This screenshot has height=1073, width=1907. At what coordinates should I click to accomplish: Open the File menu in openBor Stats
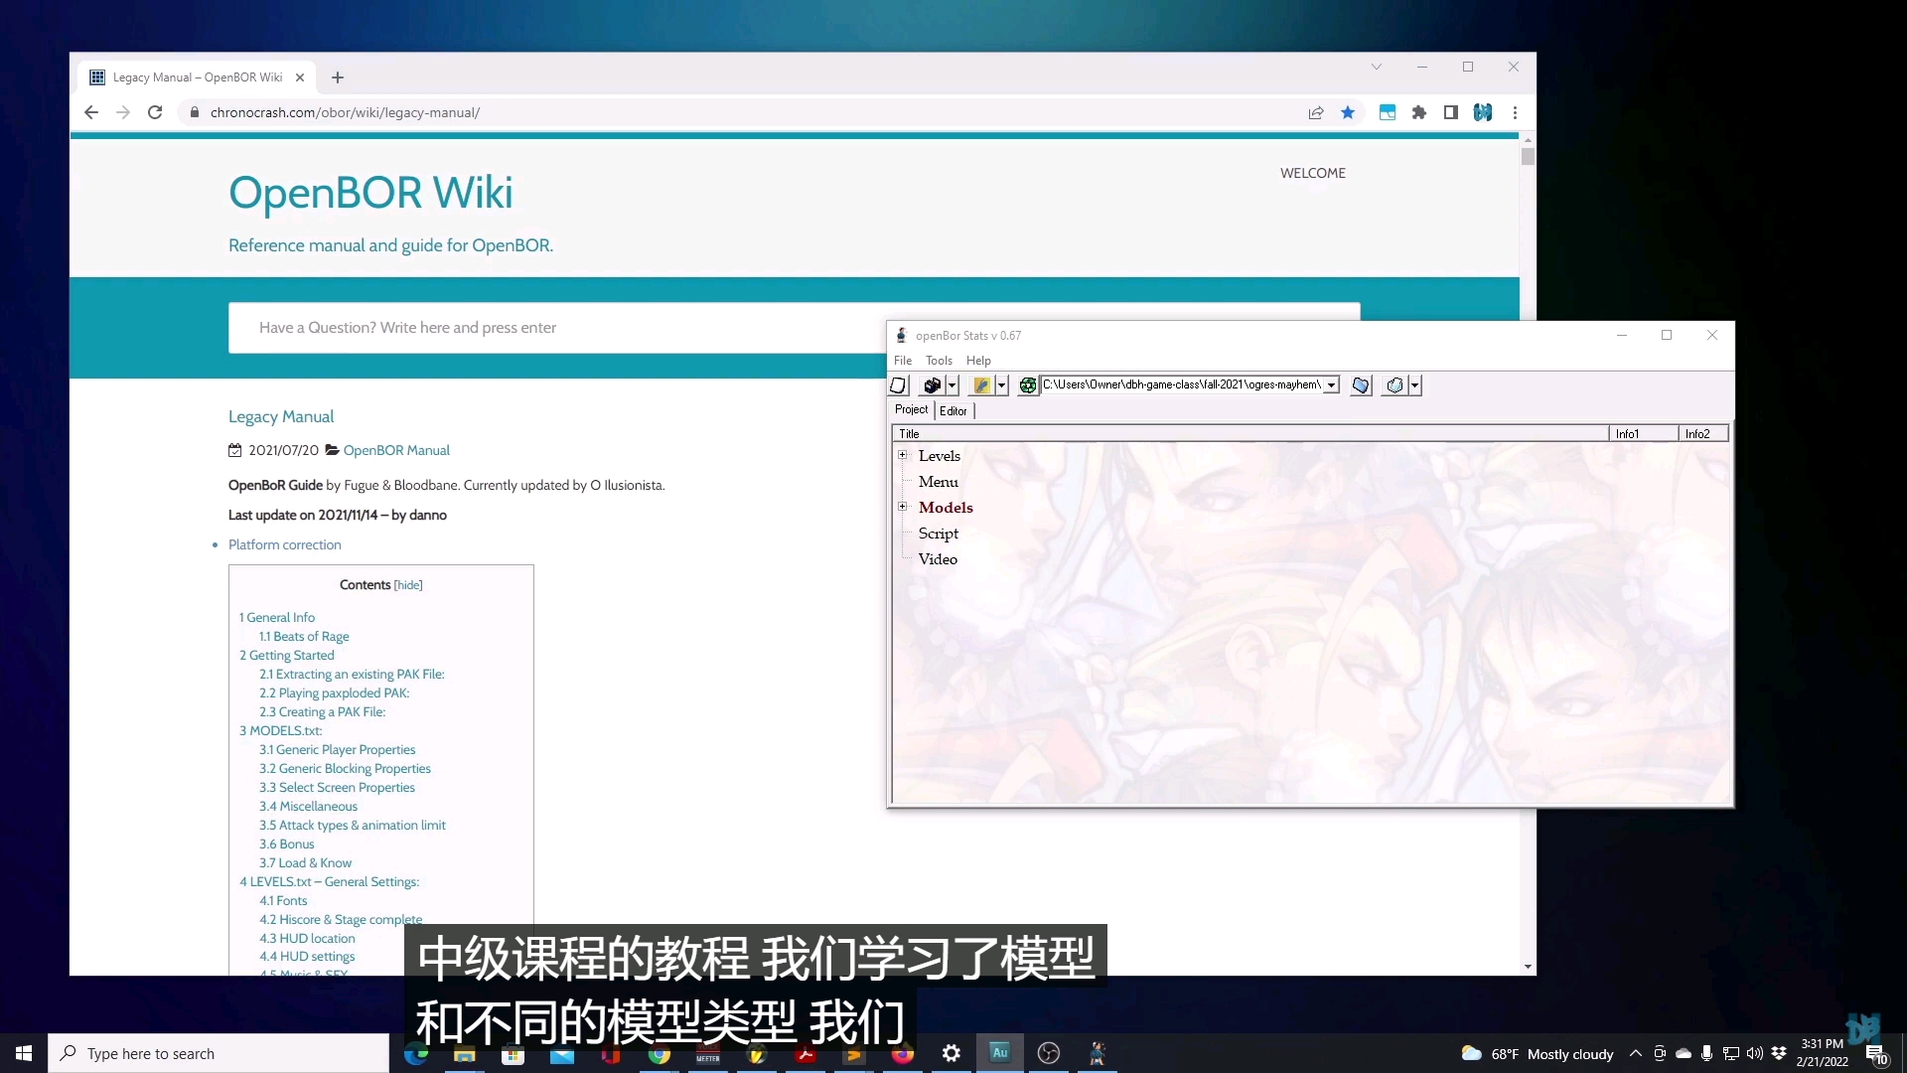pyautogui.click(x=903, y=361)
